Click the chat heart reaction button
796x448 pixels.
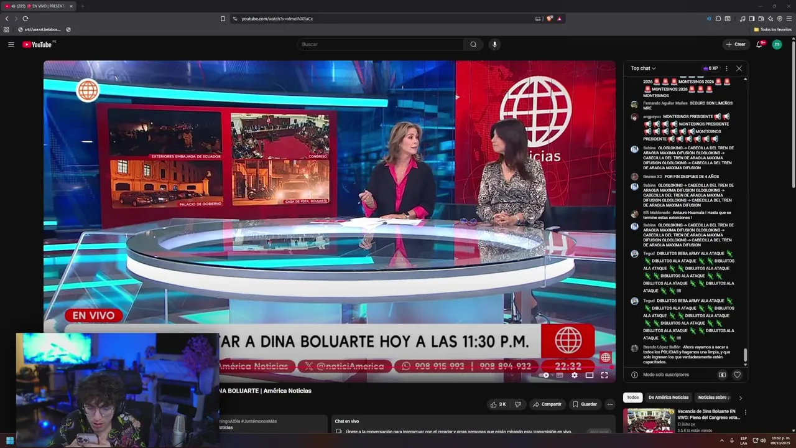point(737,375)
